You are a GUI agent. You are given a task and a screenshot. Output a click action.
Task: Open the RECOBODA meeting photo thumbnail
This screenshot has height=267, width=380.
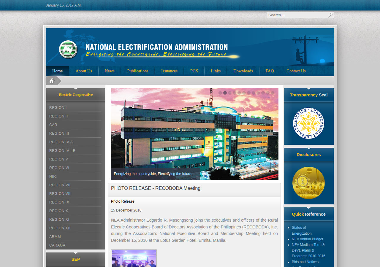coord(134,258)
